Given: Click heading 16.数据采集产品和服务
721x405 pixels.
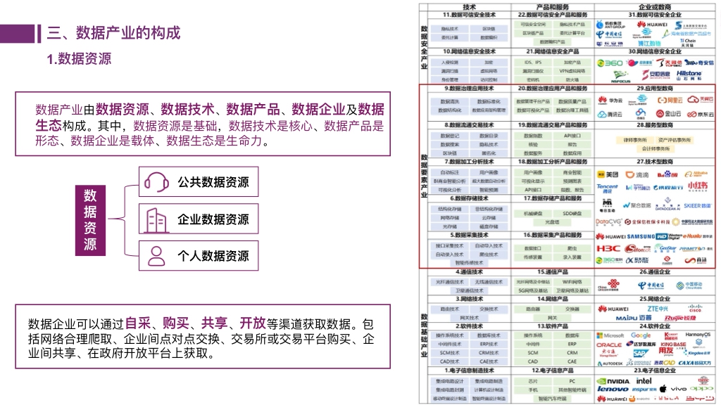Looking at the screenshot, I should (x=552, y=235).
